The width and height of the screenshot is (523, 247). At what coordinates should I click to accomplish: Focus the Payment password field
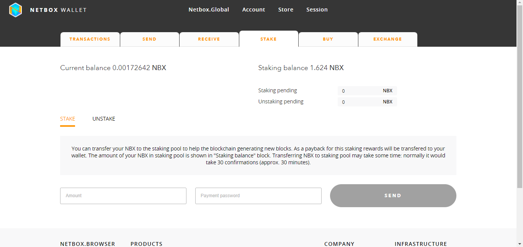point(258,196)
